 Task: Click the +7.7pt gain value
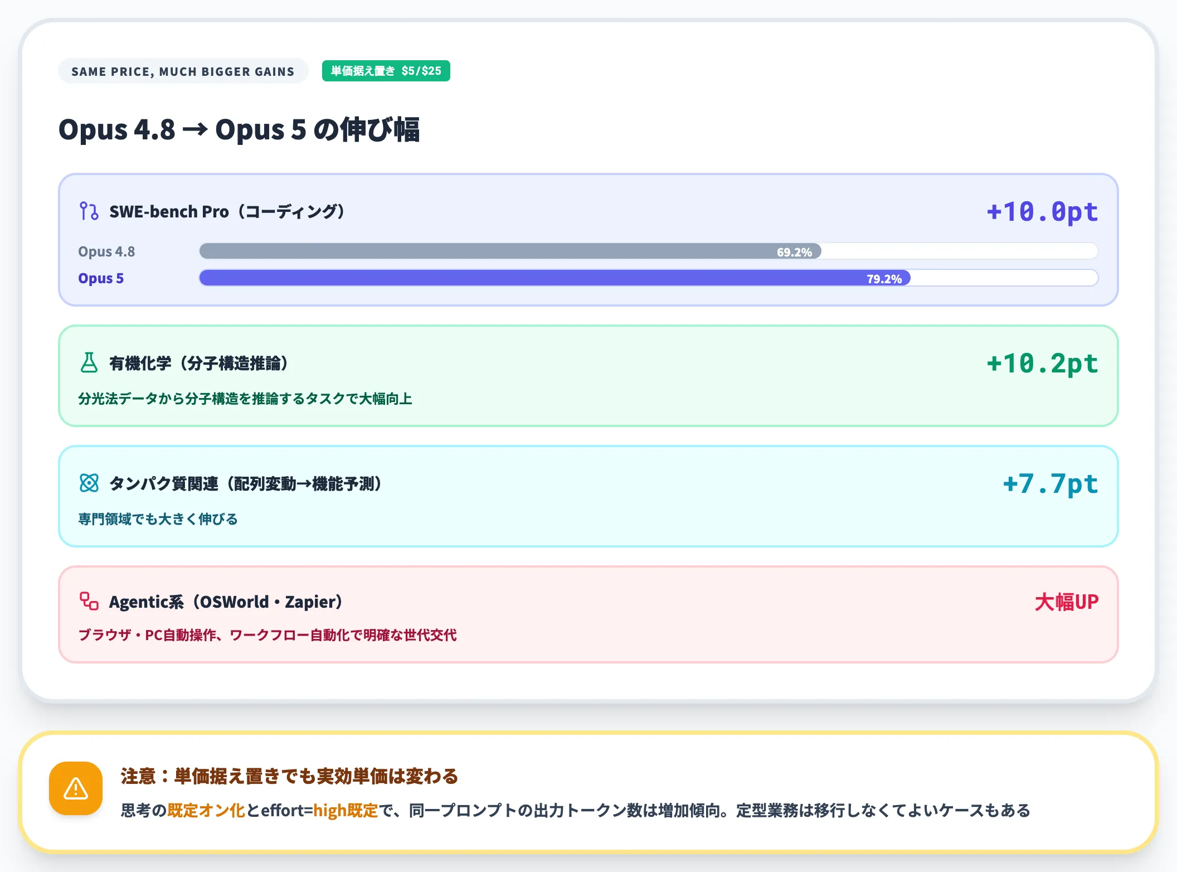click(x=1050, y=484)
